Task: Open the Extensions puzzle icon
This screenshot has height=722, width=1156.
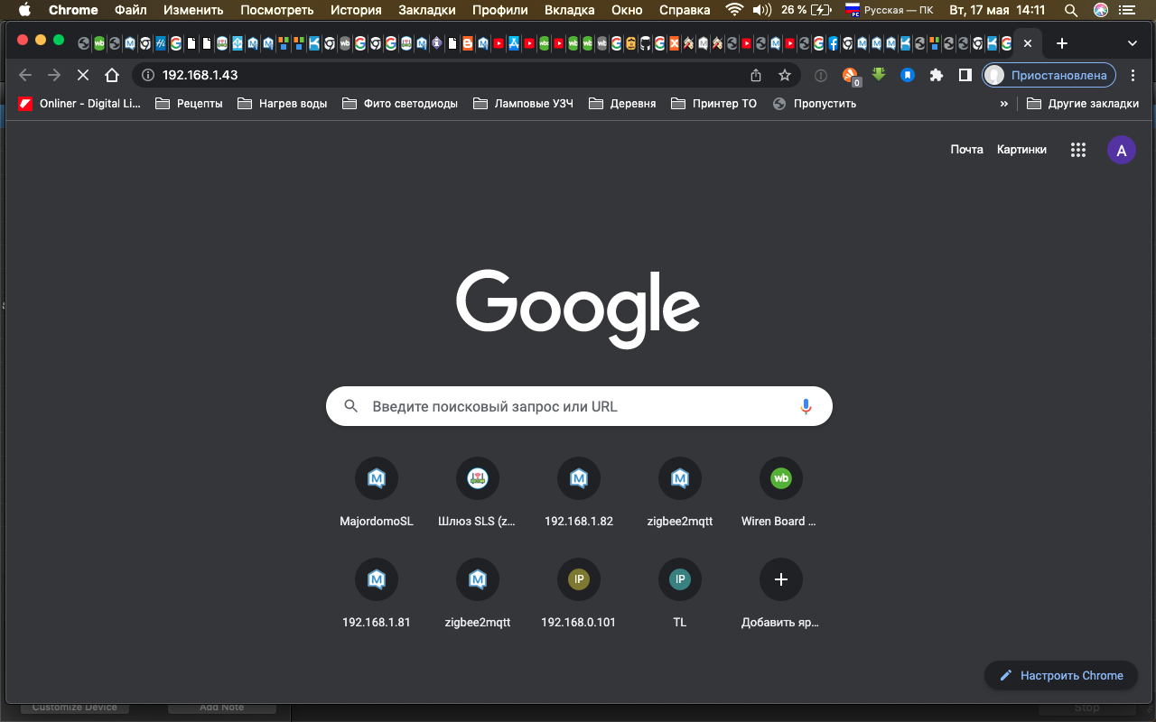Action: 937,75
